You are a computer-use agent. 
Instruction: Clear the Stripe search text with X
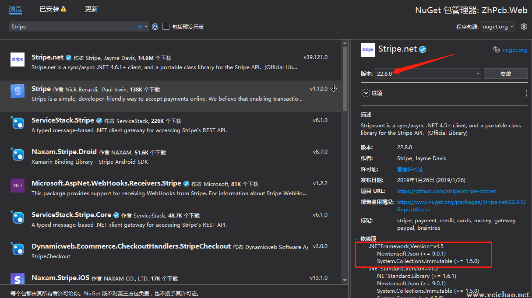[140, 27]
